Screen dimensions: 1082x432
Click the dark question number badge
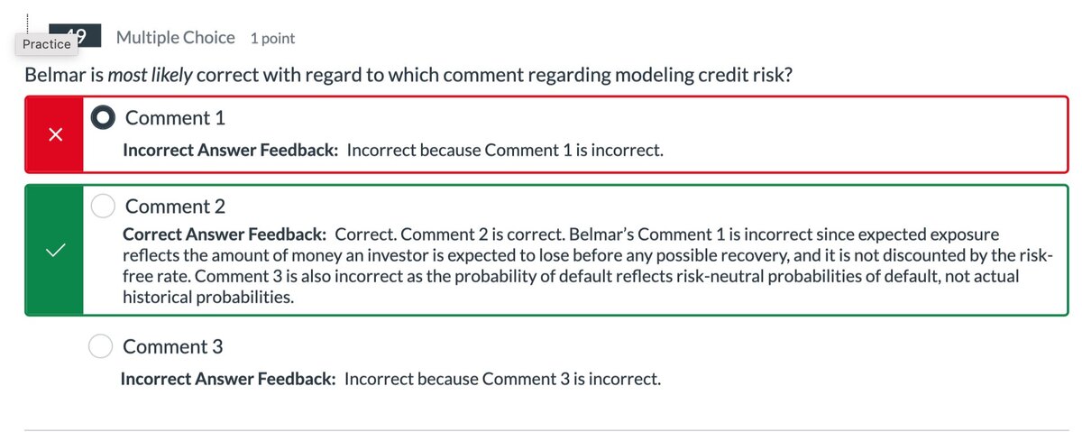(79, 36)
